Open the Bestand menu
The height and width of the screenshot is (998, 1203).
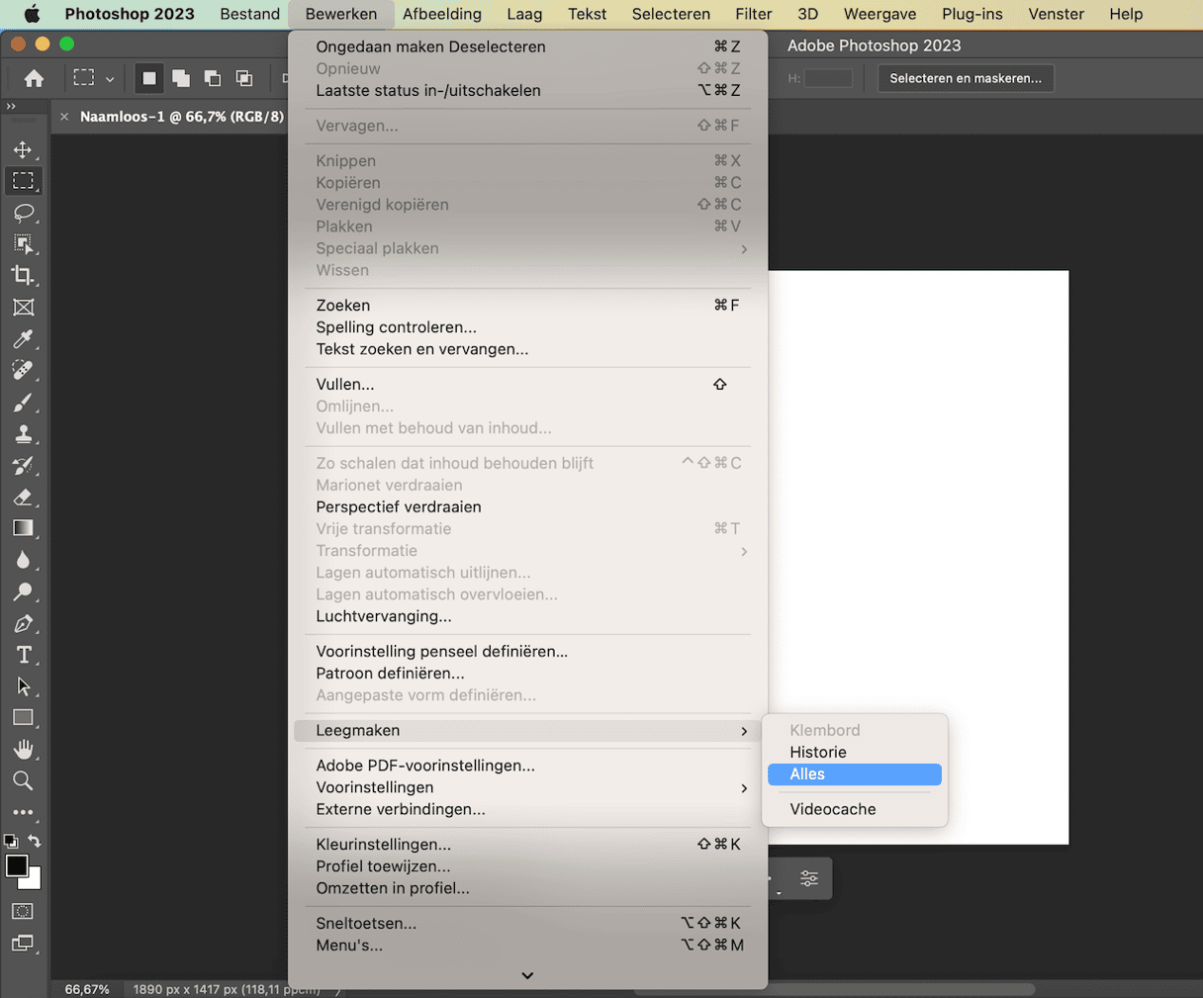point(250,14)
